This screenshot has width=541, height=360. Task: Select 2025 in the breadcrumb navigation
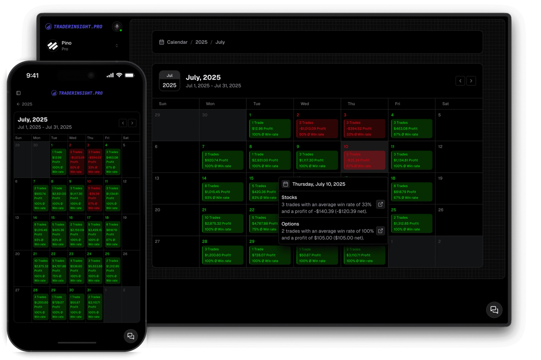click(x=201, y=42)
